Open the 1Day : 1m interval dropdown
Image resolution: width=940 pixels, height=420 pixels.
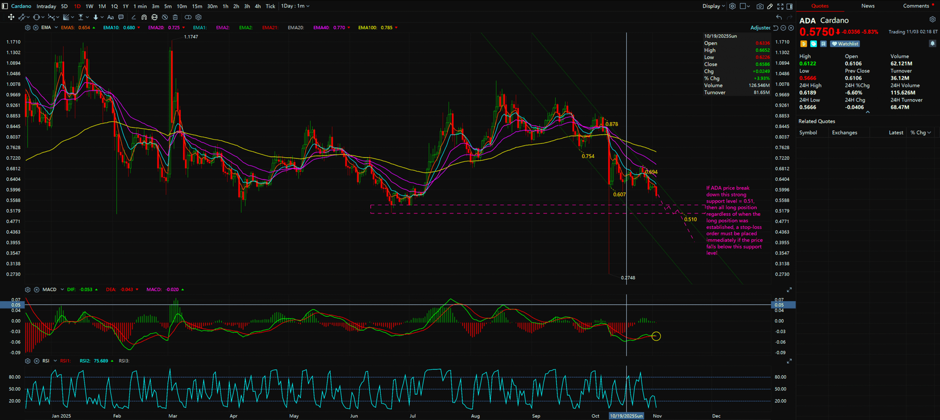(295, 6)
